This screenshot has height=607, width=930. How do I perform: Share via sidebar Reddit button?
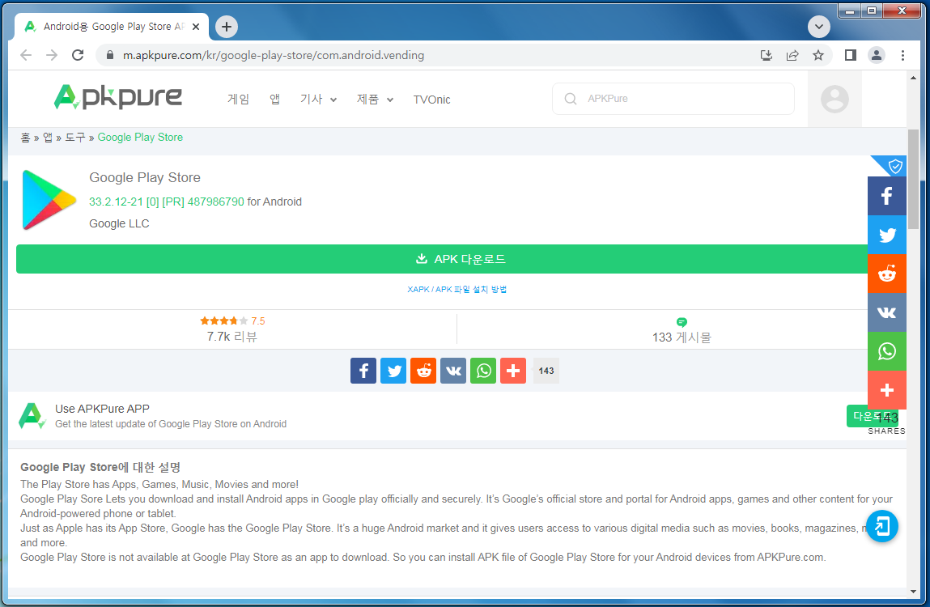coord(887,274)
